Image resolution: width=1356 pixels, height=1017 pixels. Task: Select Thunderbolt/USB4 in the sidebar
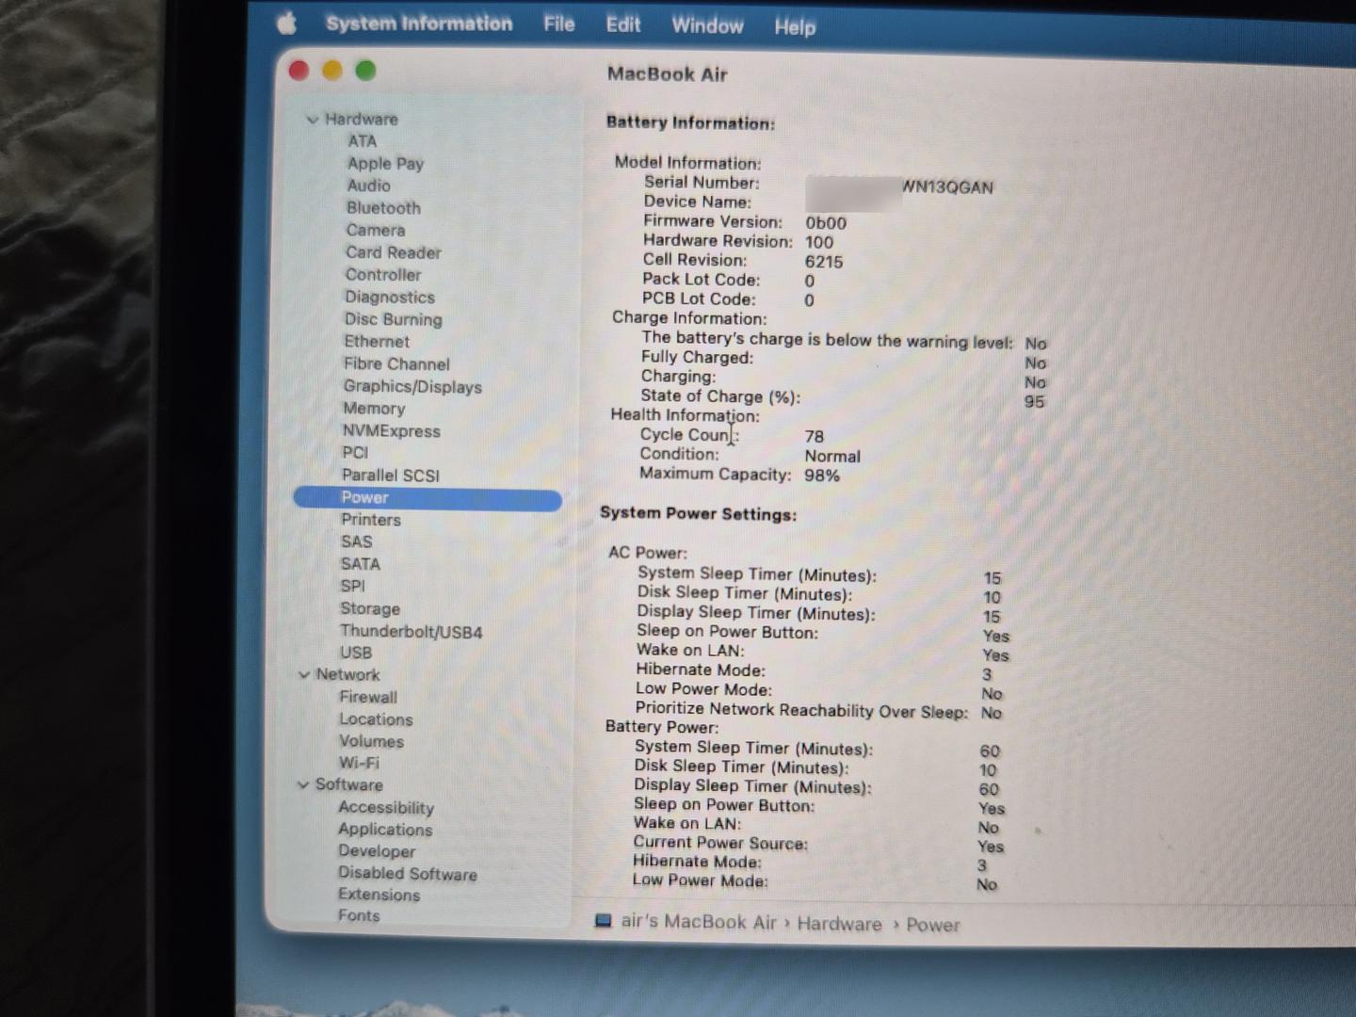pos(411,632)
